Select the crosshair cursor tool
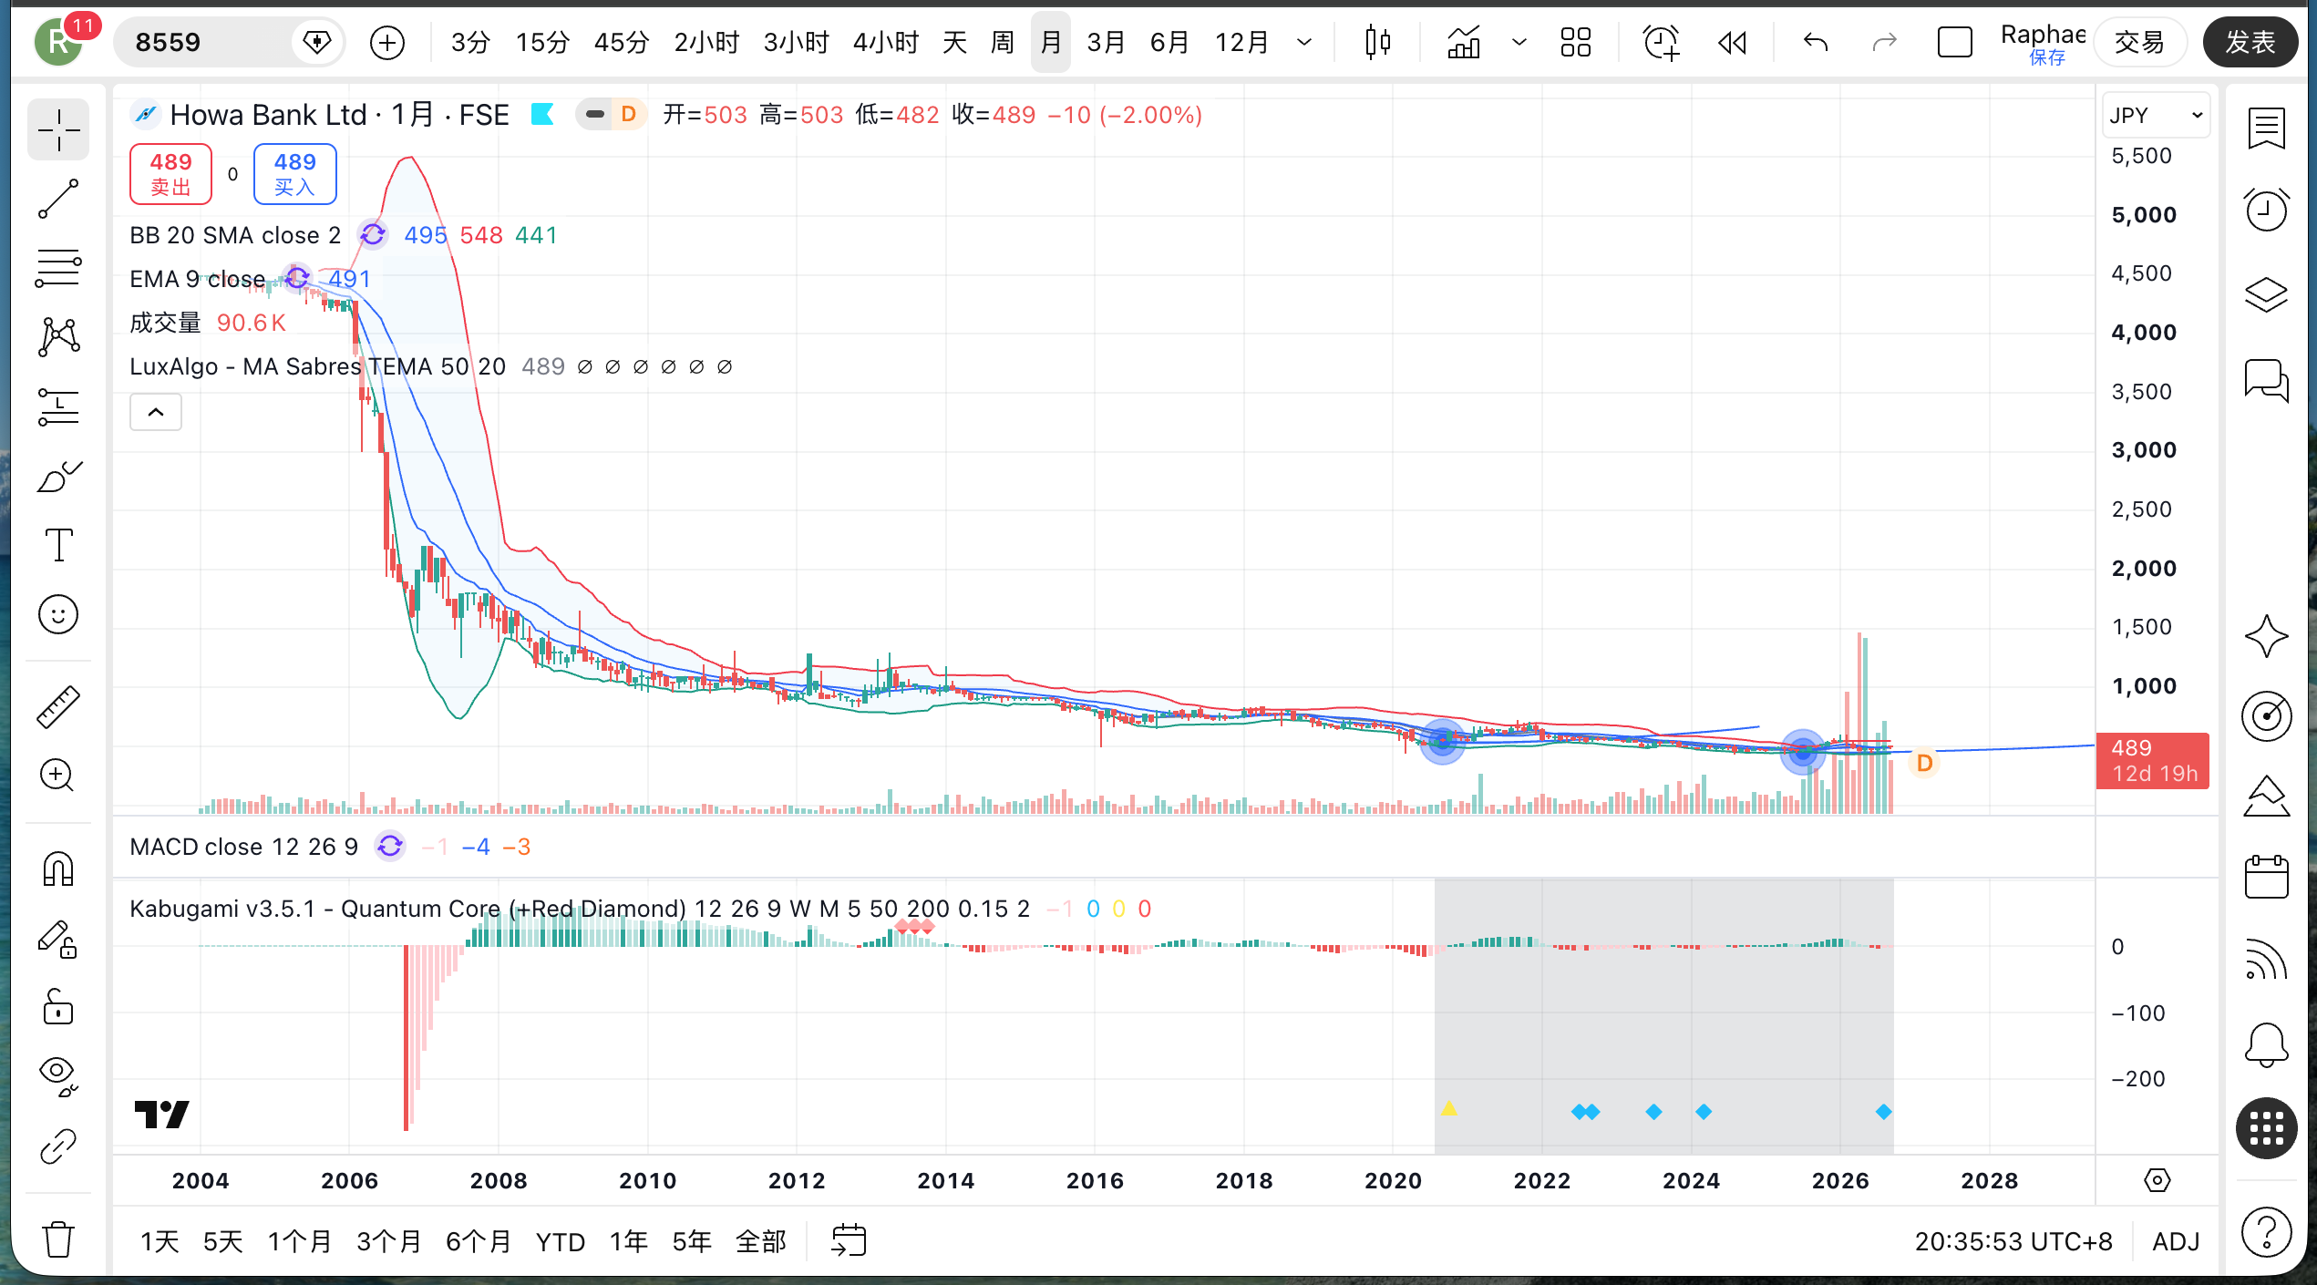The height and width of the screenshot is (1285, 2317). pos(58,129)
